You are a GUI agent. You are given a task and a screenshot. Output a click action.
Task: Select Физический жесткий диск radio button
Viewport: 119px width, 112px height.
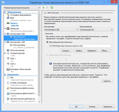[x=47, y=55]
